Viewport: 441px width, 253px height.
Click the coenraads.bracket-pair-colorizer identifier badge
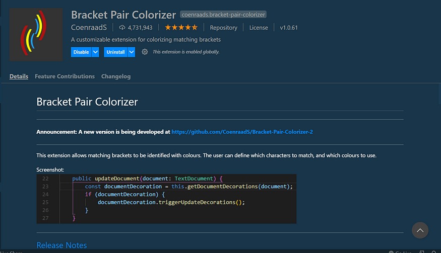coord(223,15)
